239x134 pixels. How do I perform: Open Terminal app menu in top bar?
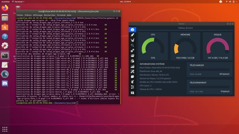click(x=18, y=2)
